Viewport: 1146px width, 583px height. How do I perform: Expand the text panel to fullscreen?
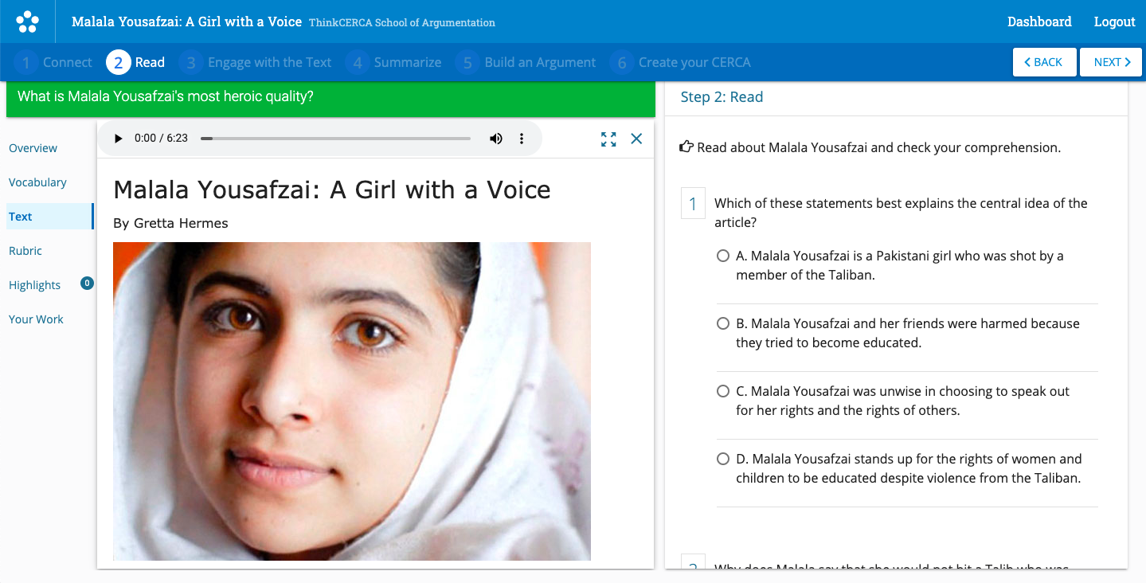(x=608, y=139)
